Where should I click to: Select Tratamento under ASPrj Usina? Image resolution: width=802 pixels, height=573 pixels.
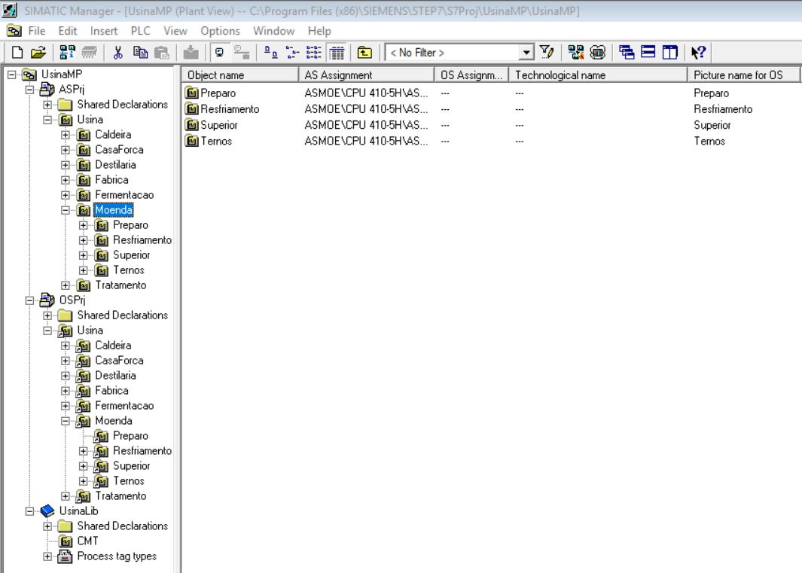tap(120, 285)
